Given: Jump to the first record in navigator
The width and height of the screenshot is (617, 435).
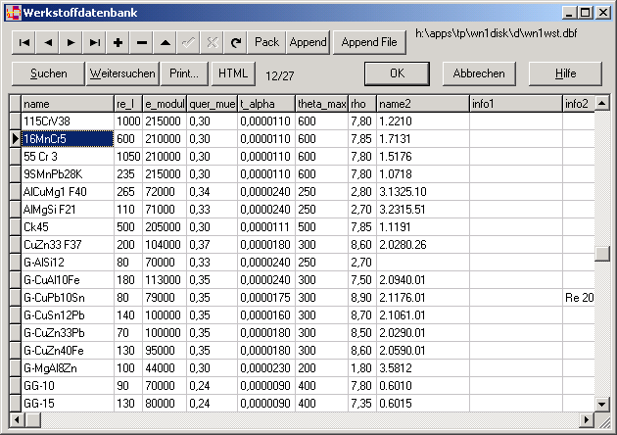Looking at the screenshot, I should coord(24,42).
